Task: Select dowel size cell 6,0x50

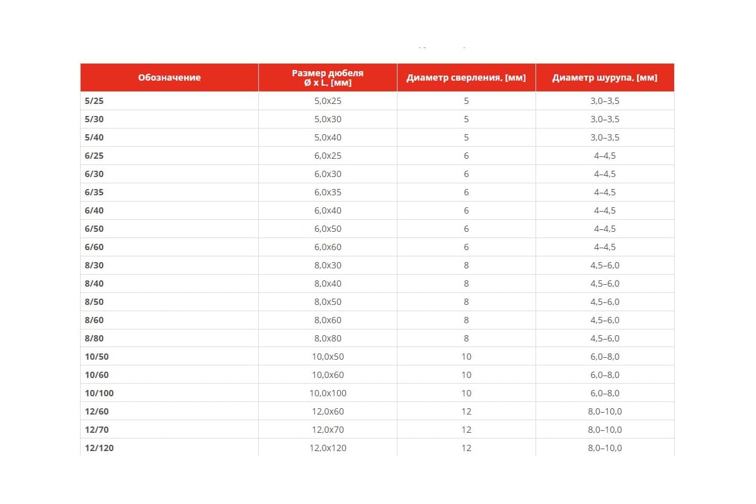Action: [328, 229]
